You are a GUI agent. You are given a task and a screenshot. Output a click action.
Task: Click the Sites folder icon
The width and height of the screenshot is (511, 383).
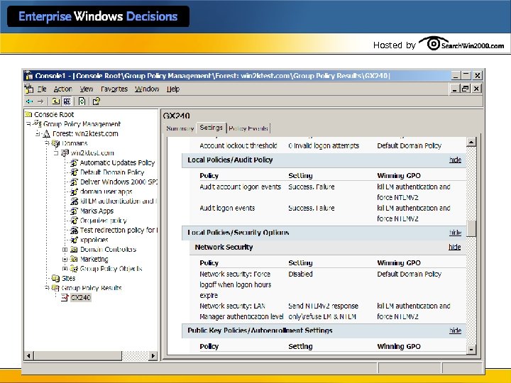[56, 278]
